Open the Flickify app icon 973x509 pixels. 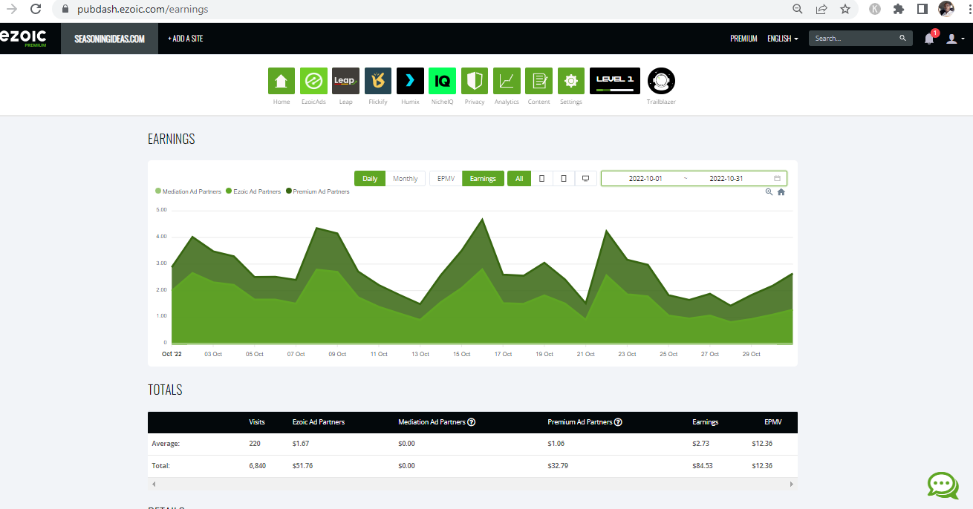click(x=378, y=81)
